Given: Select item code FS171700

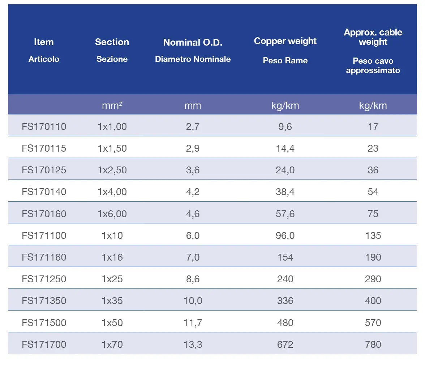Looking at the screenshot, I should (x=44, y=345).
